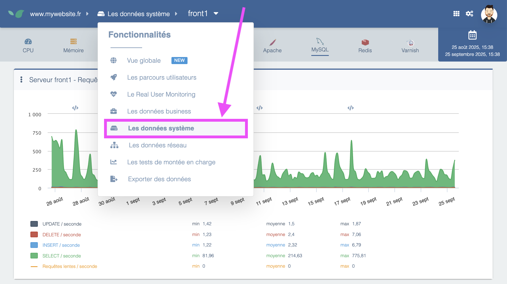Switch to the Redis tab

(365, 46)
